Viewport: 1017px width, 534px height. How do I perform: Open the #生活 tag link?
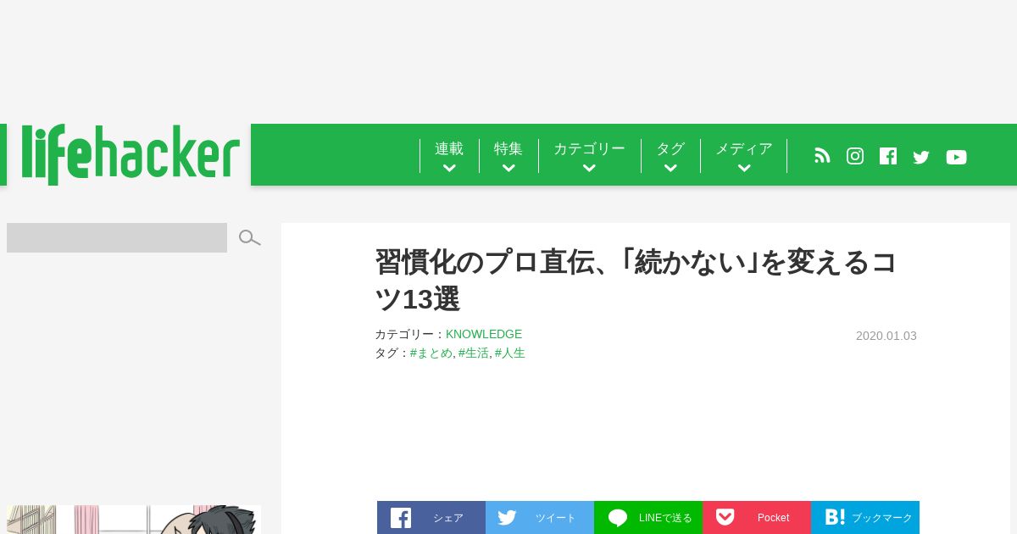[x=474, y=353]
